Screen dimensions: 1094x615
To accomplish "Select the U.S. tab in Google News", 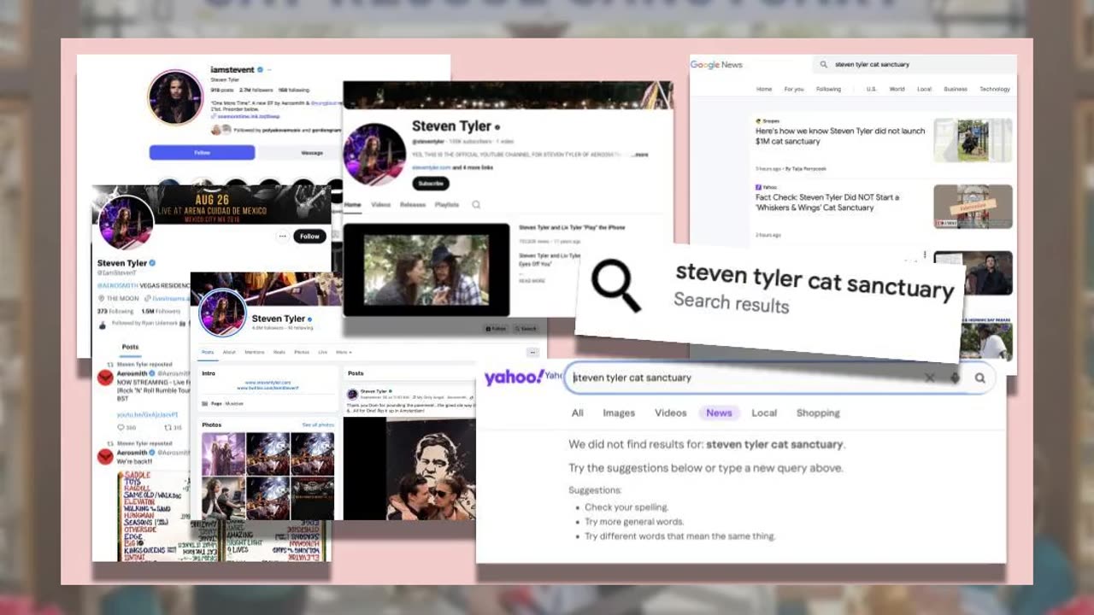I will [x=872, y=89].
